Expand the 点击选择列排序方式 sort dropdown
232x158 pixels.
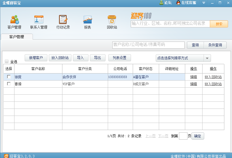click(207, 58)
